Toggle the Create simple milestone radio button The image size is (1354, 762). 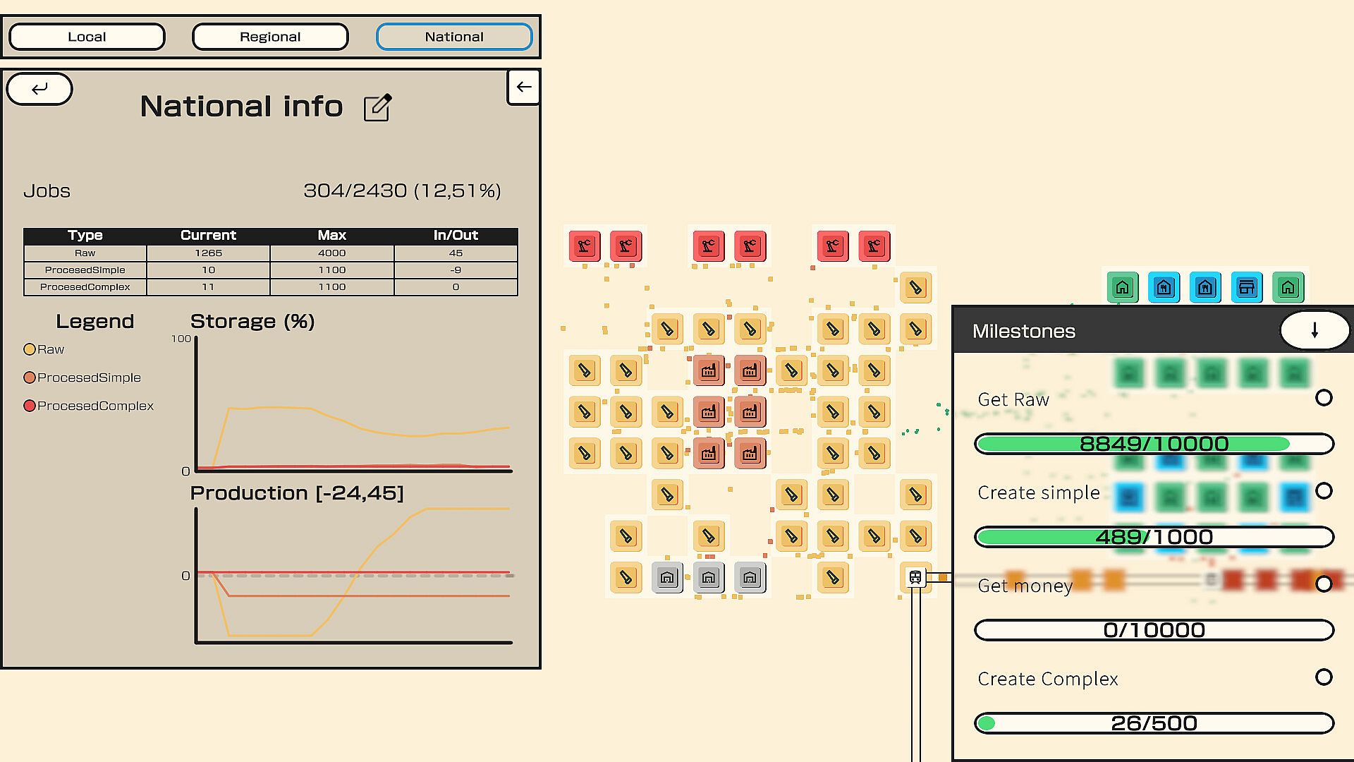tap(1324, 491)
